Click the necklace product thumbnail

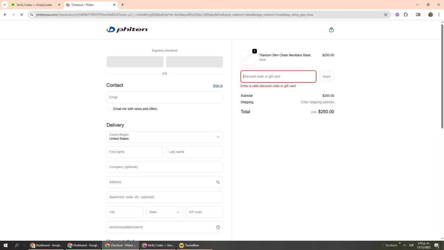point(248,57)
